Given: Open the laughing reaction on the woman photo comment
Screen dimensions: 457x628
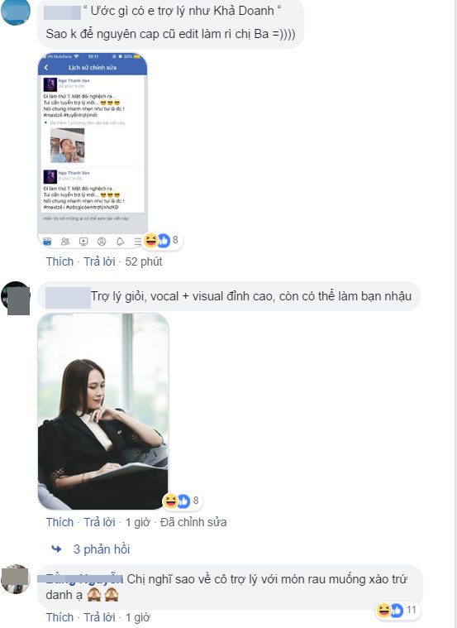Looking at the screenshot, I should (x=170, y=501).
